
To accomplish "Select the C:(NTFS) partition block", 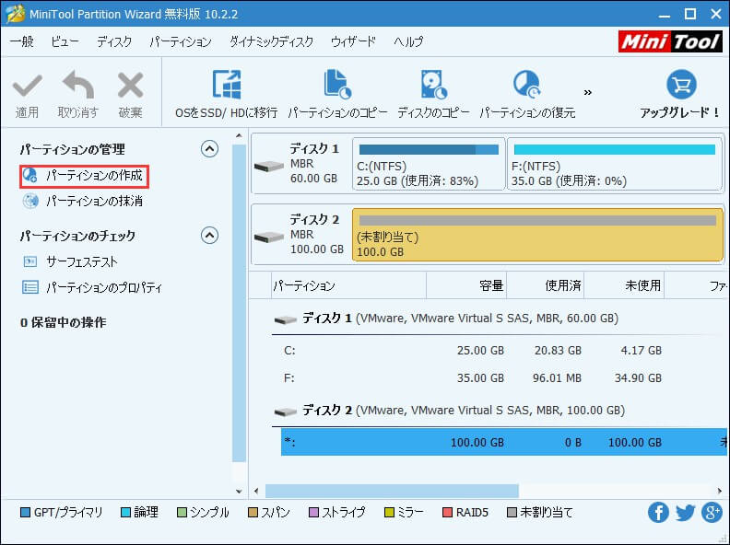I will coord(429,164).
